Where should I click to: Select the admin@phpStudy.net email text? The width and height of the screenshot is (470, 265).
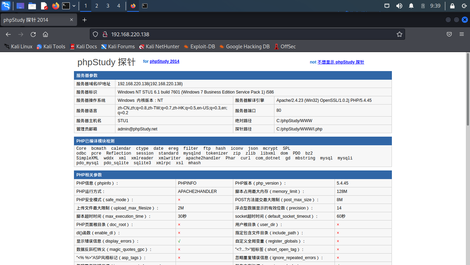tap(137, 129)
